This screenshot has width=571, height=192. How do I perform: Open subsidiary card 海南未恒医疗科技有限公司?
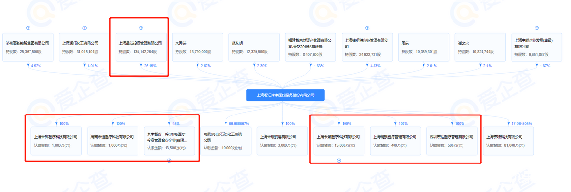click(113, 141)
